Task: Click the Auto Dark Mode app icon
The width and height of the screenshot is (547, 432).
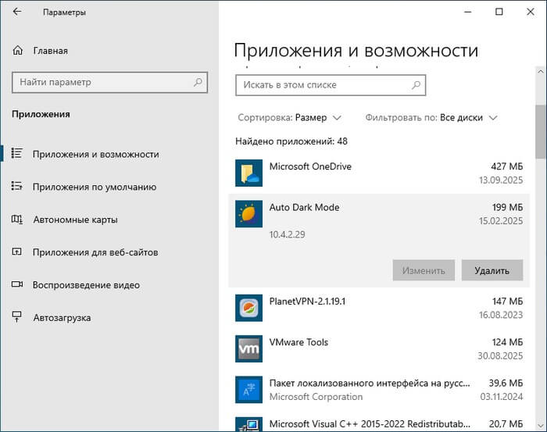Action: coord(248,214)
